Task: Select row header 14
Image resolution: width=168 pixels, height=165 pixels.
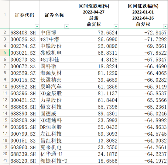Action: 5,113
